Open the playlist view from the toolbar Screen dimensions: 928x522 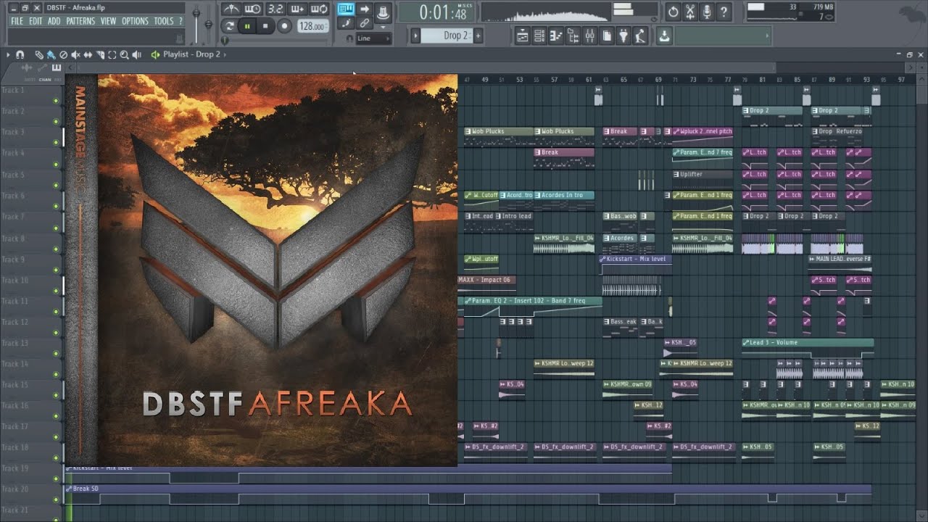[x=522, y=36]
